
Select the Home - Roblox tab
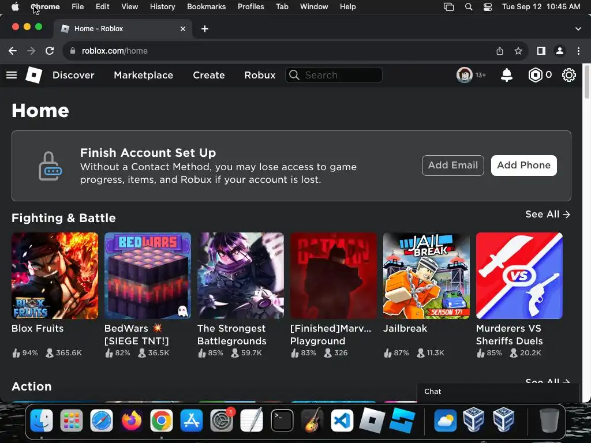(122, 29)
